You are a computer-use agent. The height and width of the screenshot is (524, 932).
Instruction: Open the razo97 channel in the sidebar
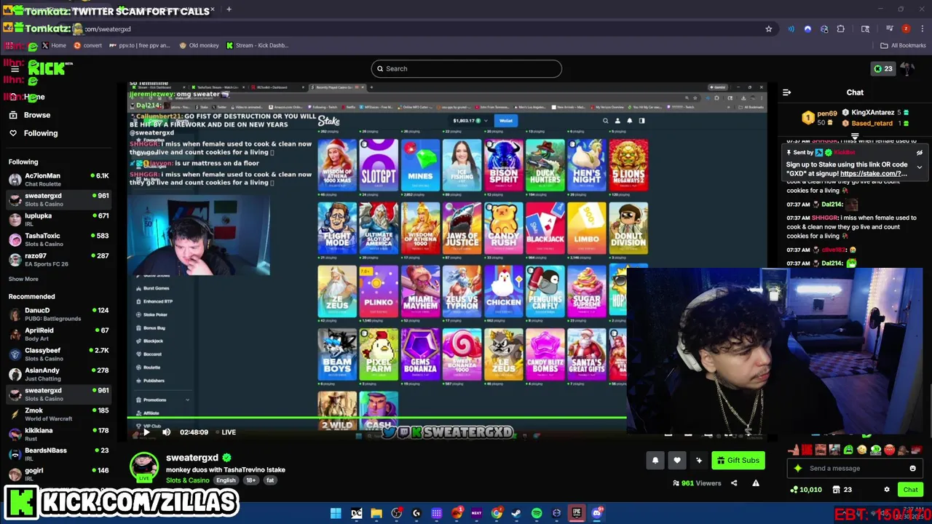pyautogui.click(x=58, y=259)
